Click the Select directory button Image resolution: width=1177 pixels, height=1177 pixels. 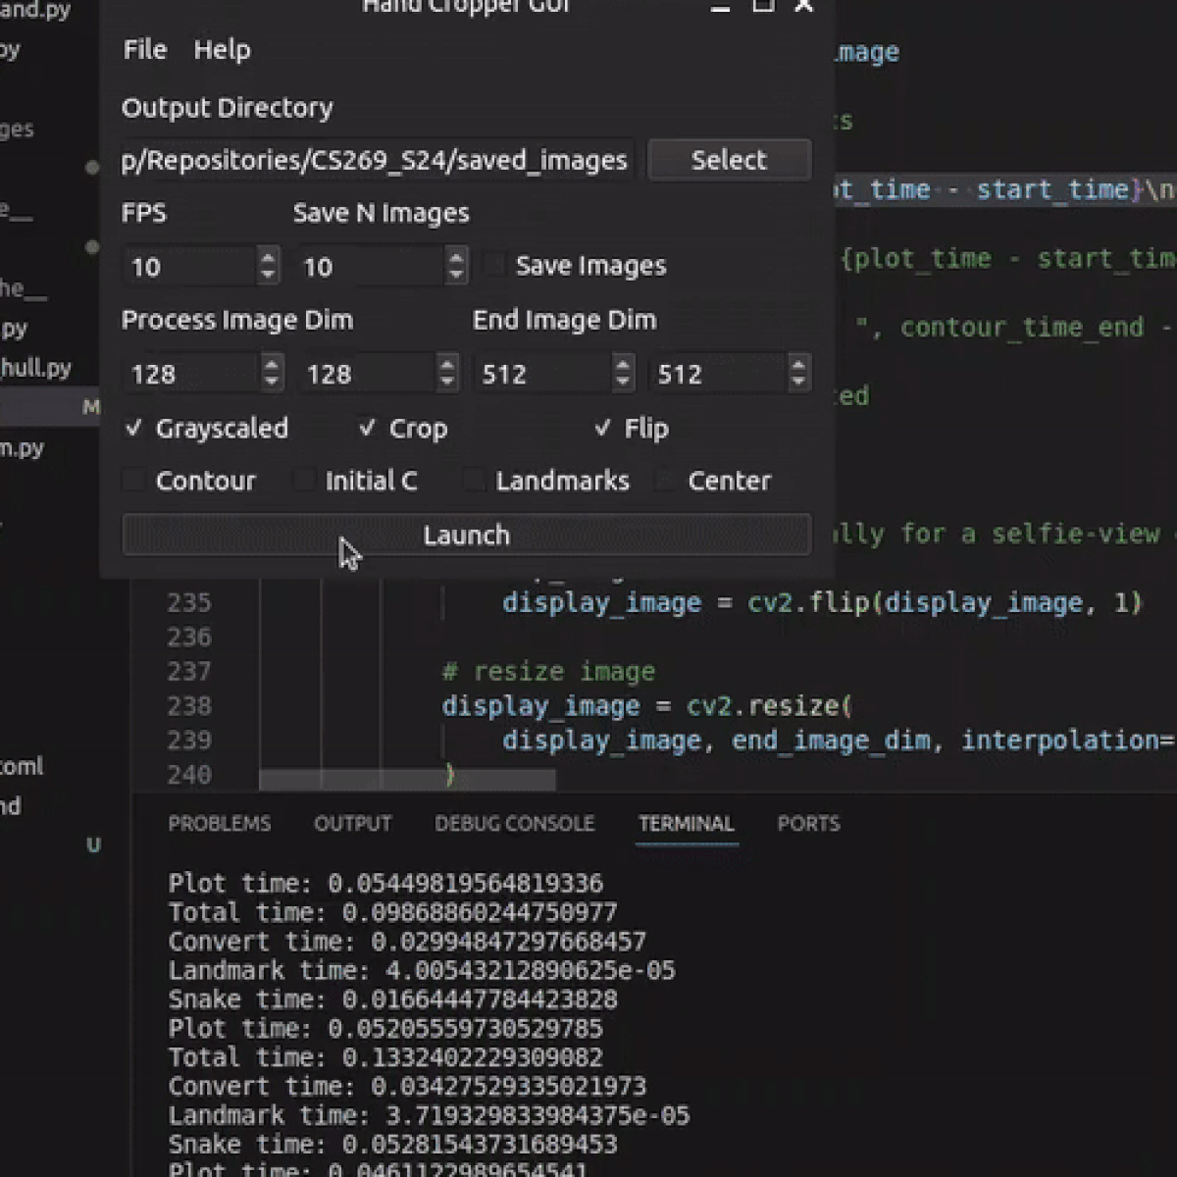tap(729, 160)
